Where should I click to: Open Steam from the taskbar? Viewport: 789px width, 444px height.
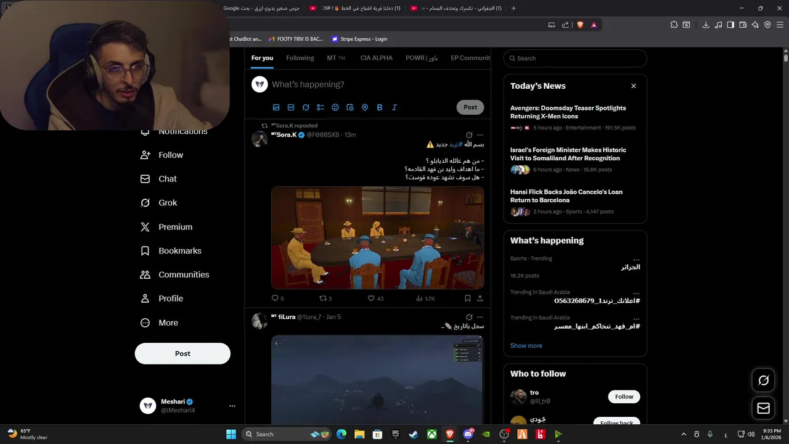pos(414,434)
